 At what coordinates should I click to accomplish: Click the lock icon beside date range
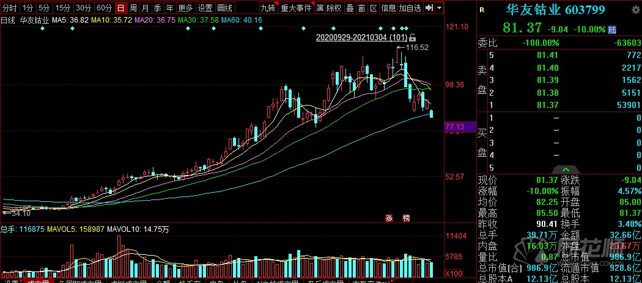click(412, 38)
